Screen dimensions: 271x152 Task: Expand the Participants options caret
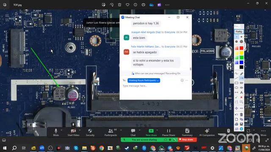click(x=121, y=130)
